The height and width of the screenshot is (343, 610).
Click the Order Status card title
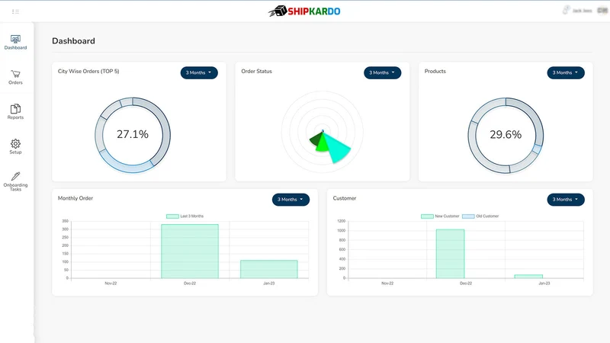(x=256, y=71)
